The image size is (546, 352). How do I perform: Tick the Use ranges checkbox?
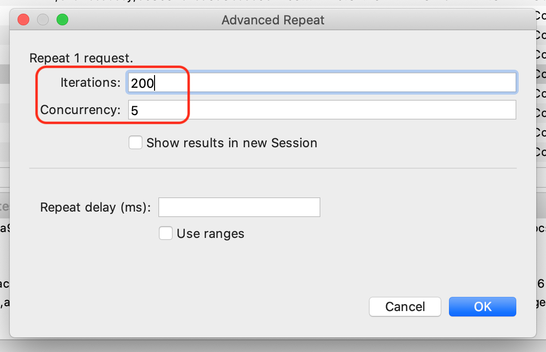point(166,234)
